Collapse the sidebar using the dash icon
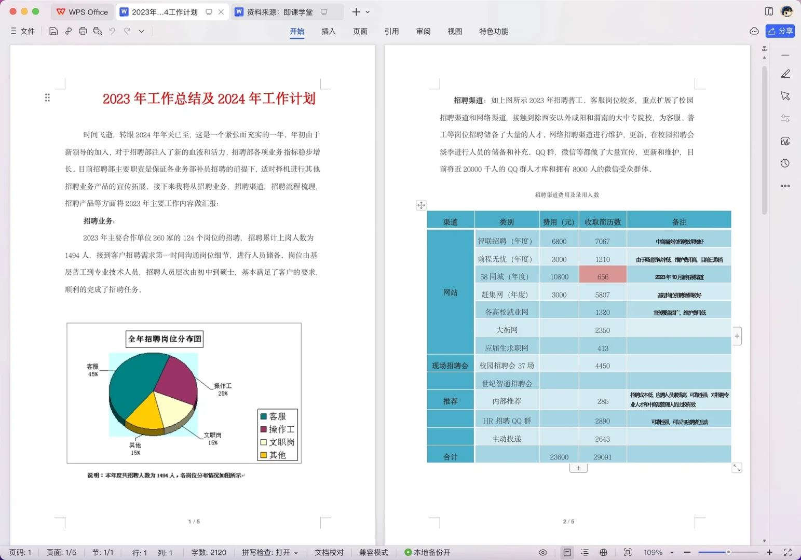Screen dimensions: 801x560 coord(785,55)
